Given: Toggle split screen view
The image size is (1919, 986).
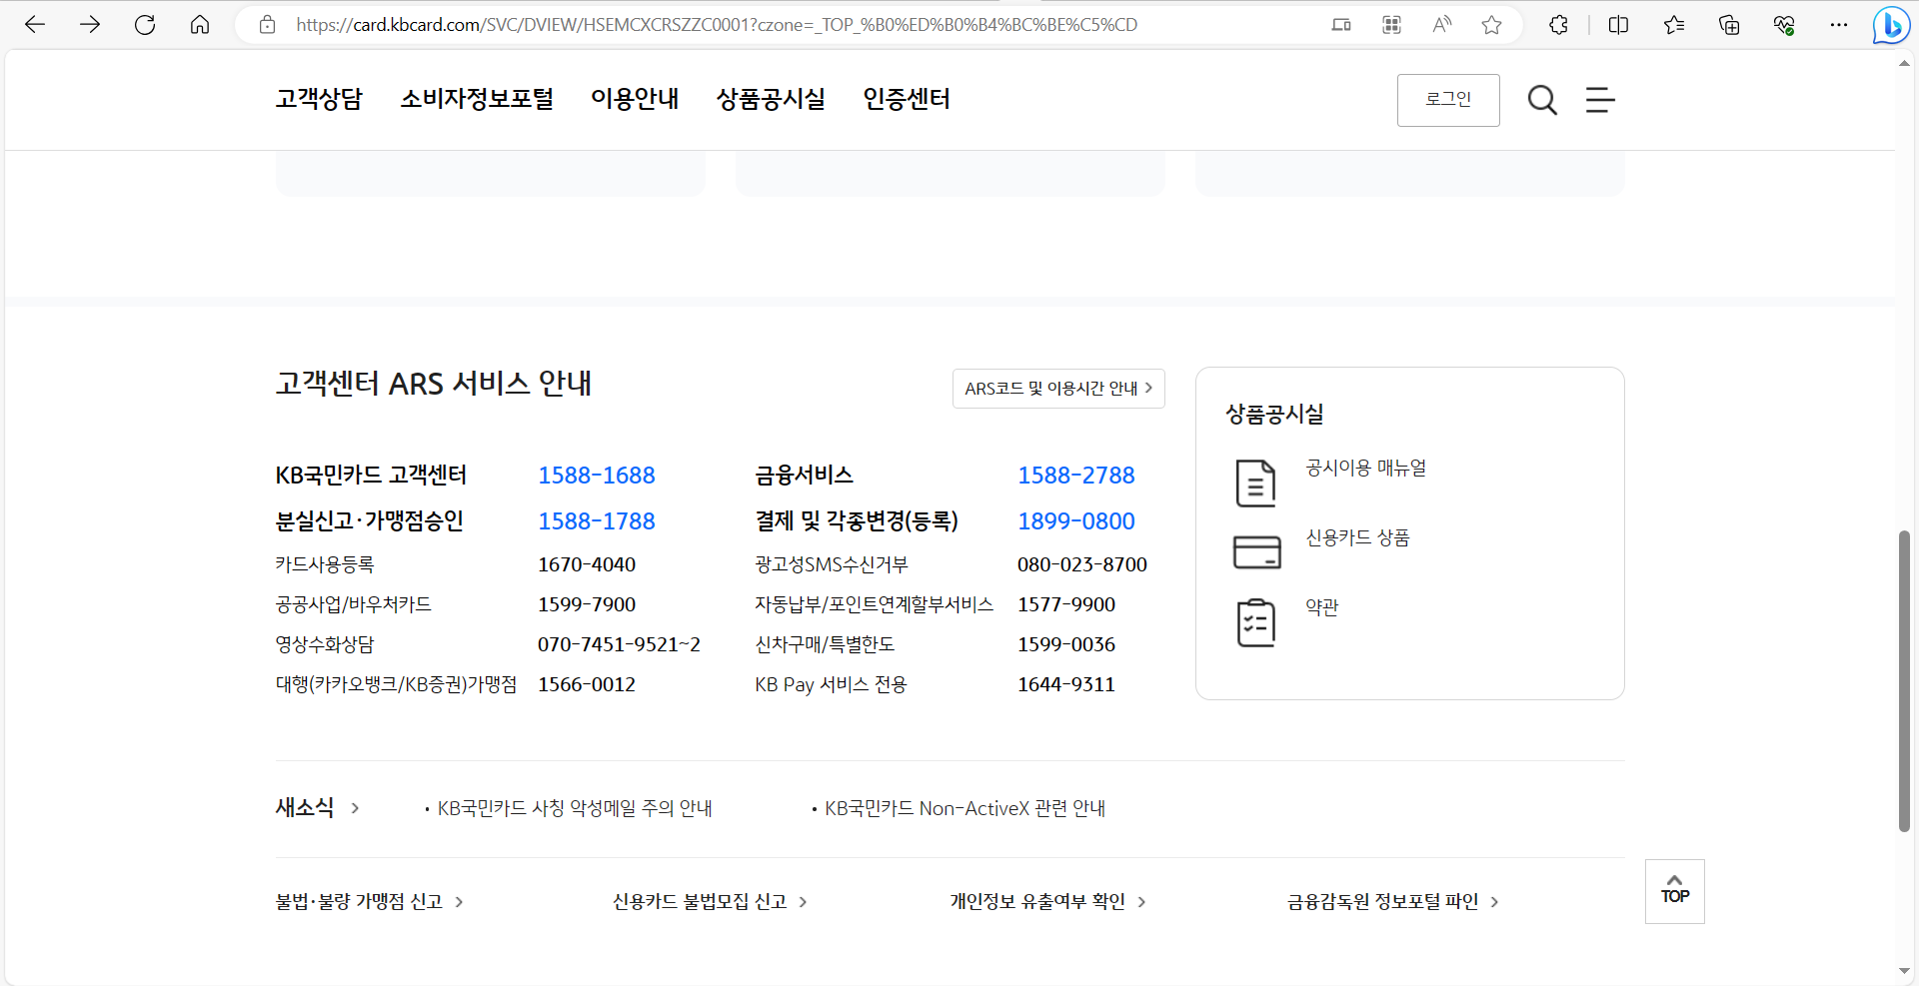Looking at the screenshot, I should point(1619,25).
